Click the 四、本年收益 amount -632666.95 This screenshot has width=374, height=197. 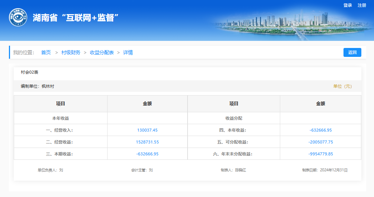point(320,130)
